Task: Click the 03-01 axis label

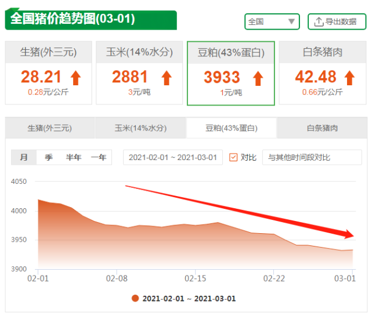Action: coord(345,278)
